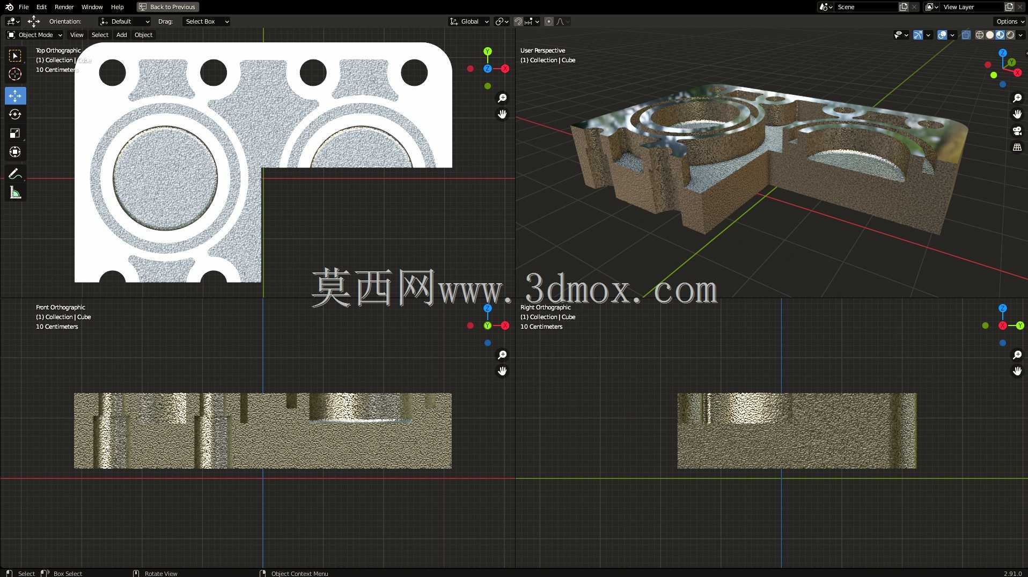Screen dimensions: 1028x577
Task: Click pan hand in Front Orthographic view
Action: [502, 371]
